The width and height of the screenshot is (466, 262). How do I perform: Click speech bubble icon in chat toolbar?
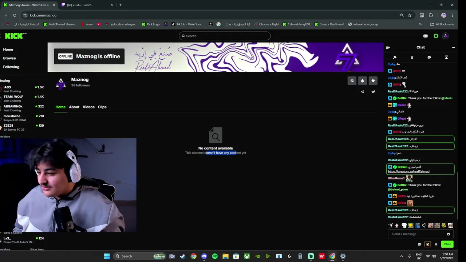[x=429, y=57]
